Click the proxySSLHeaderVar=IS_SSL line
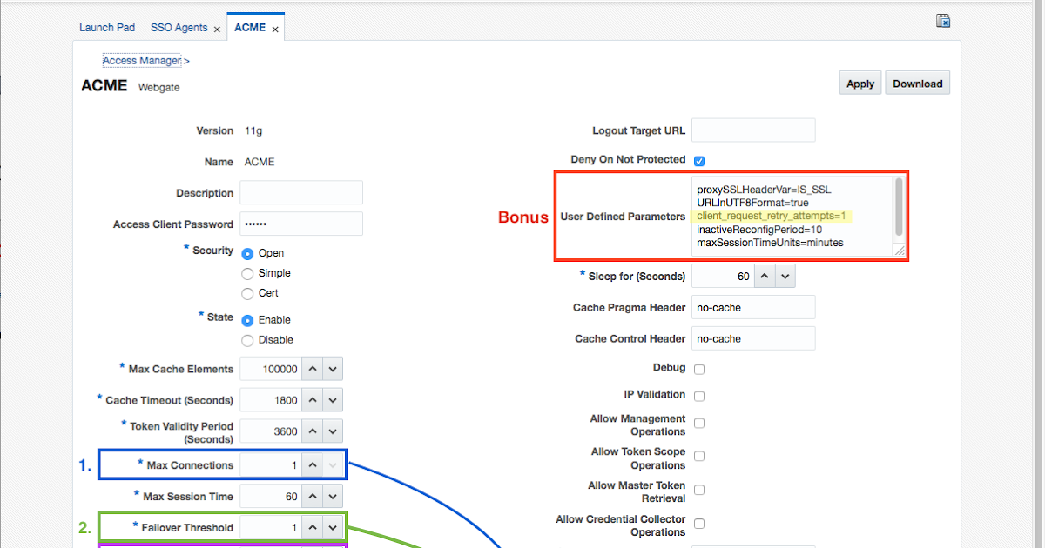 [764, 189]
